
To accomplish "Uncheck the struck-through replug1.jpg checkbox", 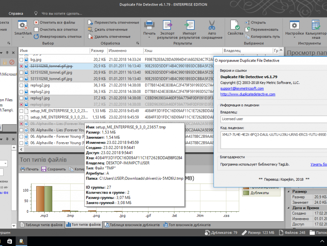I will [x=21, y=104].
